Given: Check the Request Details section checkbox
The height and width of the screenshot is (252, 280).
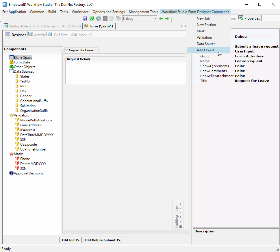Looking at the screenshot, I should coord(65,59).
